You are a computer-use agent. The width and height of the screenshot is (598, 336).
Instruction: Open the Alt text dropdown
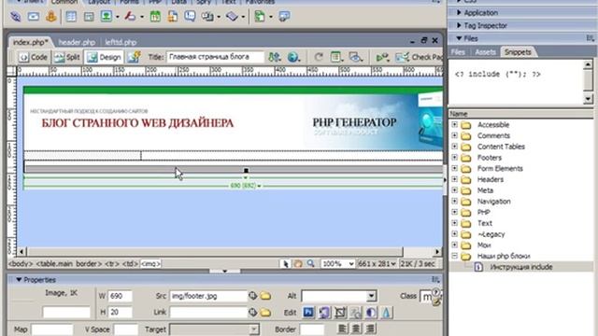point(372,296)
